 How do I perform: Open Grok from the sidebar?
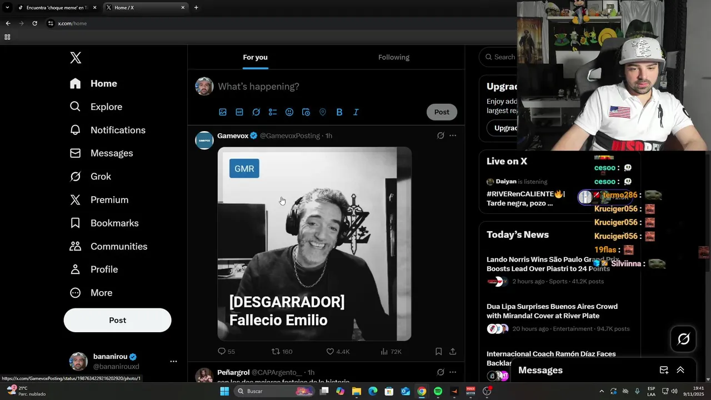[x=90, y=177]
